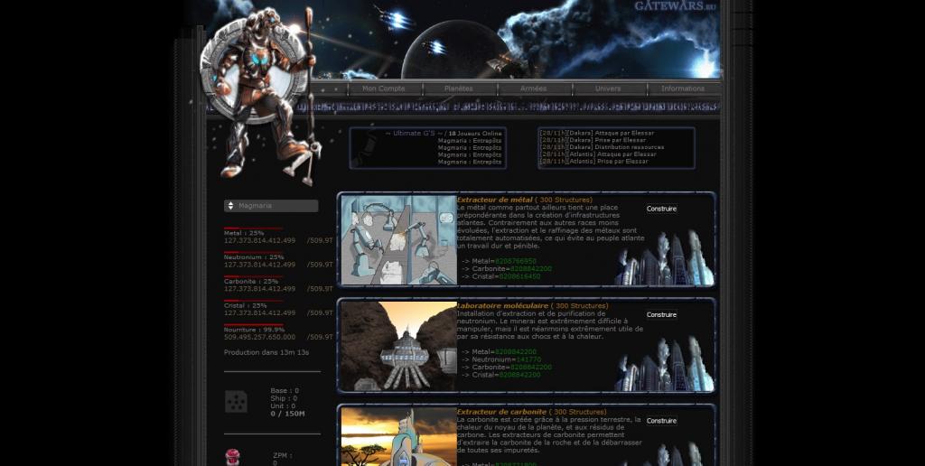Open the Extracteur de métal title link
Viewport: 925px width, 466px height.
point(494,200)
